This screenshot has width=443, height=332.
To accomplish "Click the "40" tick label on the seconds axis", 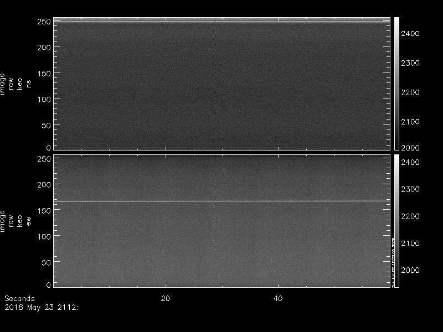I will pyautogui.click(x=279, y=299).
